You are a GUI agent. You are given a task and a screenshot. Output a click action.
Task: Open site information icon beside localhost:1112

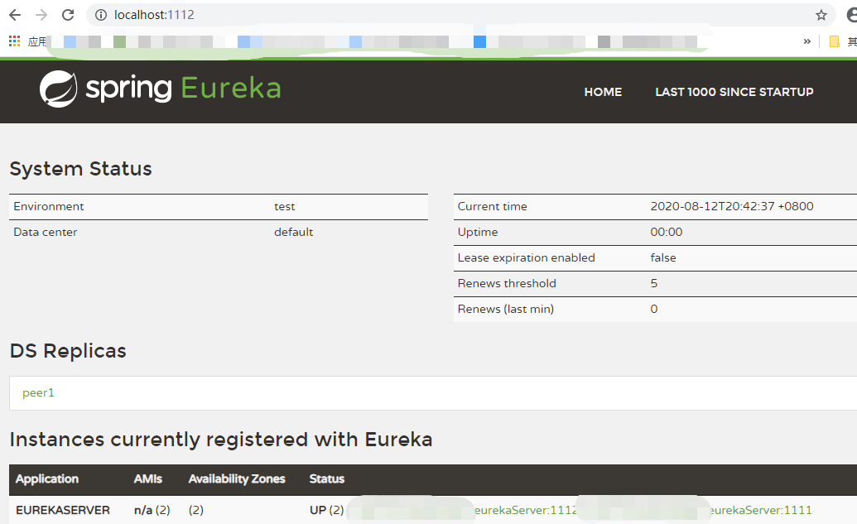(x=101, y=15)
